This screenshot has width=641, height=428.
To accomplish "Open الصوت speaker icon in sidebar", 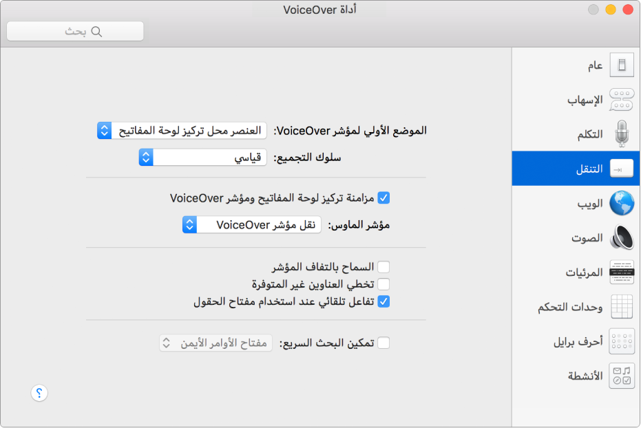I will tap(622, 237).
